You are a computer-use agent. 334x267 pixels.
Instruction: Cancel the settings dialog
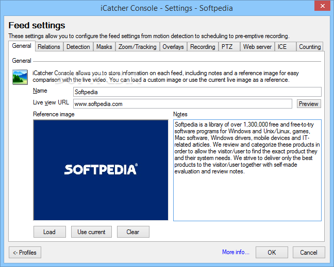[x=309, y=252]
